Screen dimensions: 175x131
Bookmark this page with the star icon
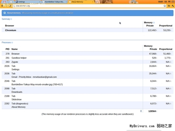tap(164, 6)
